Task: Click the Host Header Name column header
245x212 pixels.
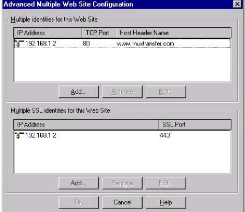Action: (x=173, y=33)
